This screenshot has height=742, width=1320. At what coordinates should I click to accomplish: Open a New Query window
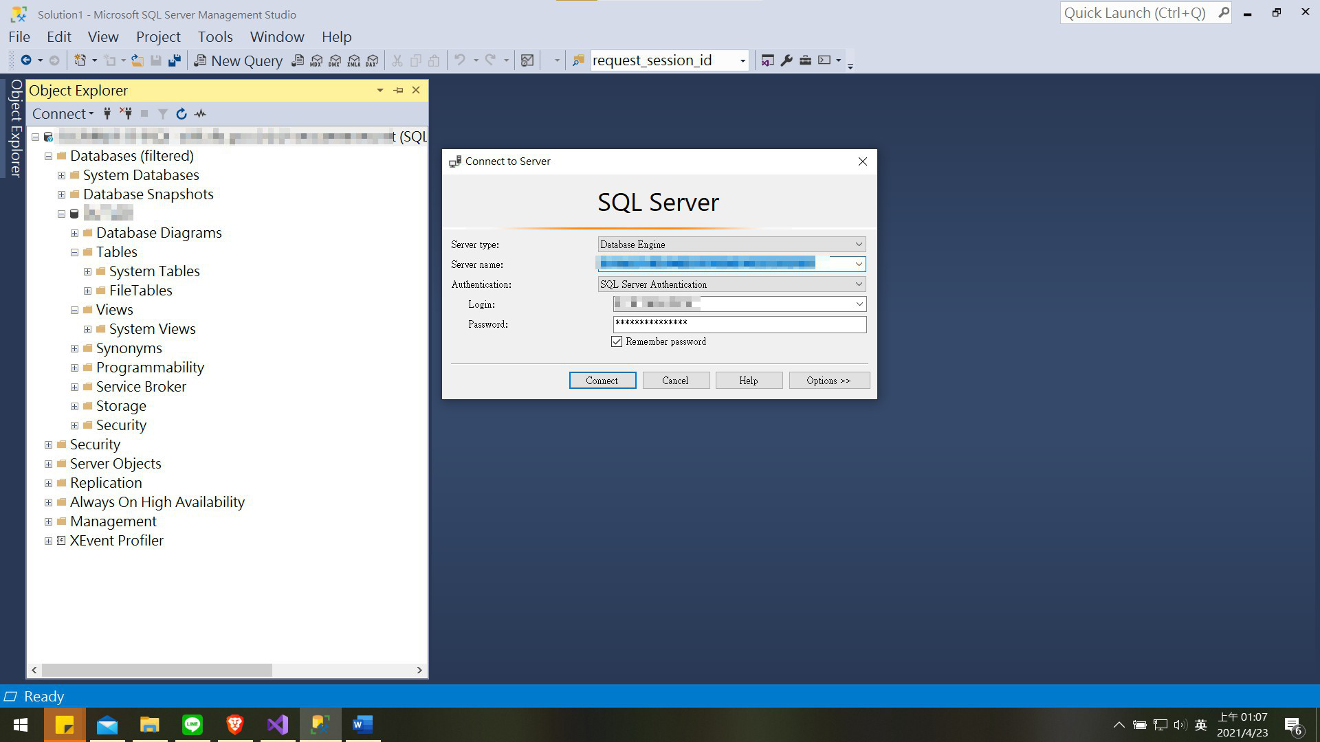[239, 60]
